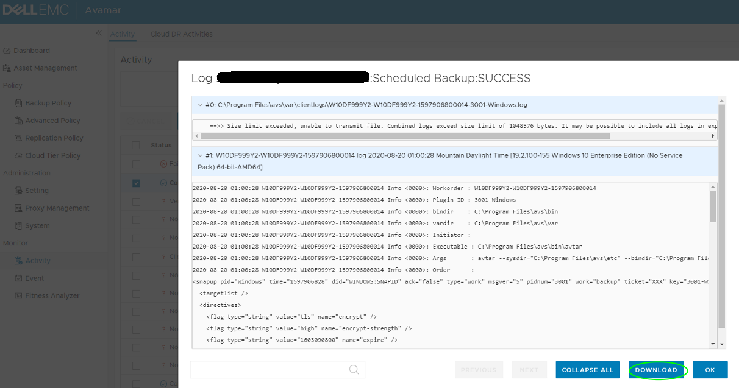Click the magnifier icon in the log search box
The height and width of the screenshot is (388, 739).
click(354, 369)
